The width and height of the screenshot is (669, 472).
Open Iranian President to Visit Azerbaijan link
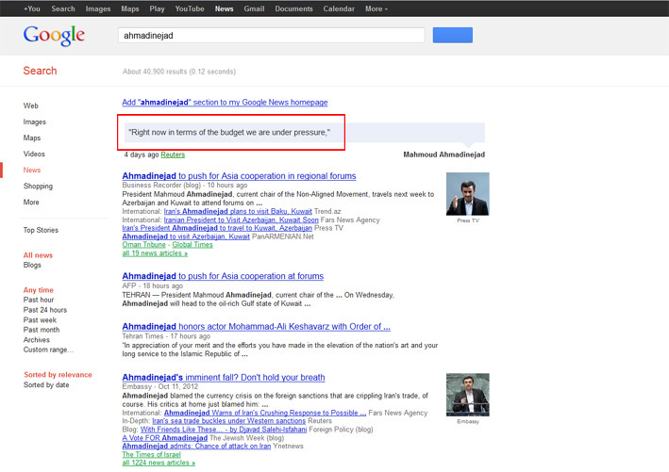pos(241,220)
